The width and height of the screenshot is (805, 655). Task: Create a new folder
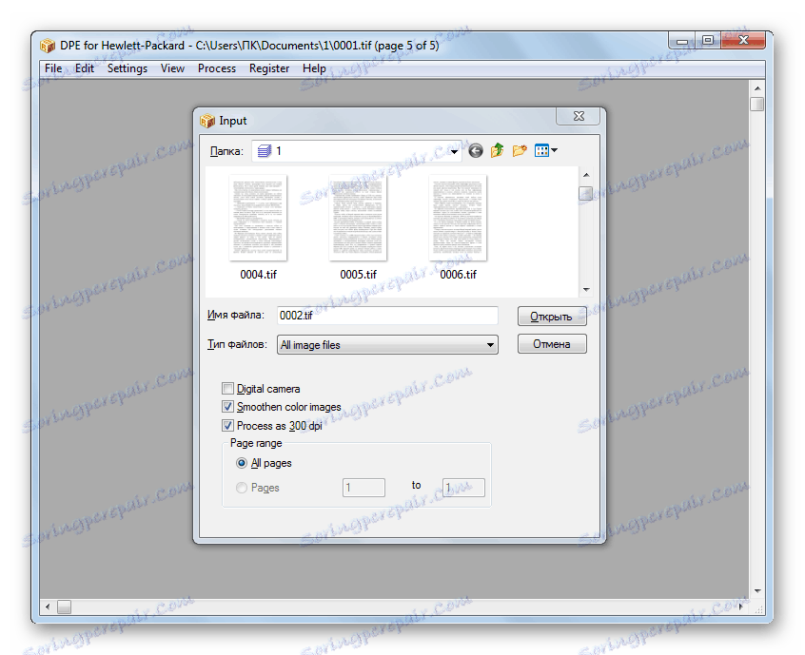click(520, 151)
